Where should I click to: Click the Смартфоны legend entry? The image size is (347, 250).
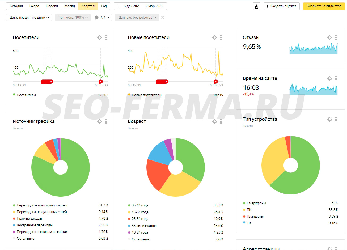point(254,203)
